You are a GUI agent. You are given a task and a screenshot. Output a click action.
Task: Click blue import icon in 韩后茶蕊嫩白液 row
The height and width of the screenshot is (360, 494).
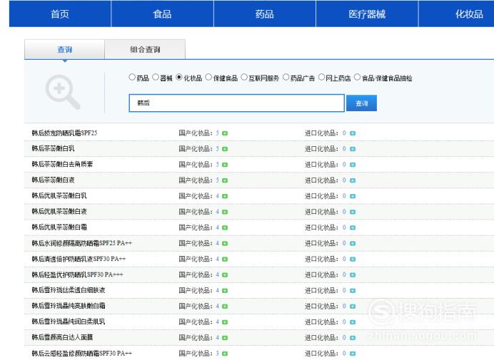pyautogui.click(x=353, y=180)
